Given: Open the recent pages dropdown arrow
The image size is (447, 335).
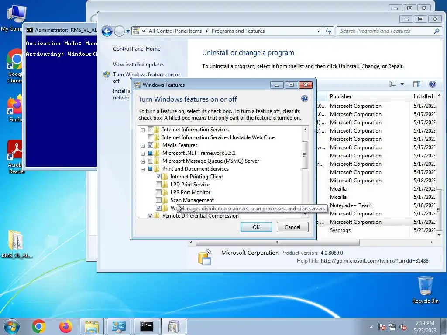Looking at the screenshot, I should pyautogui.click(x=128, y=31).
